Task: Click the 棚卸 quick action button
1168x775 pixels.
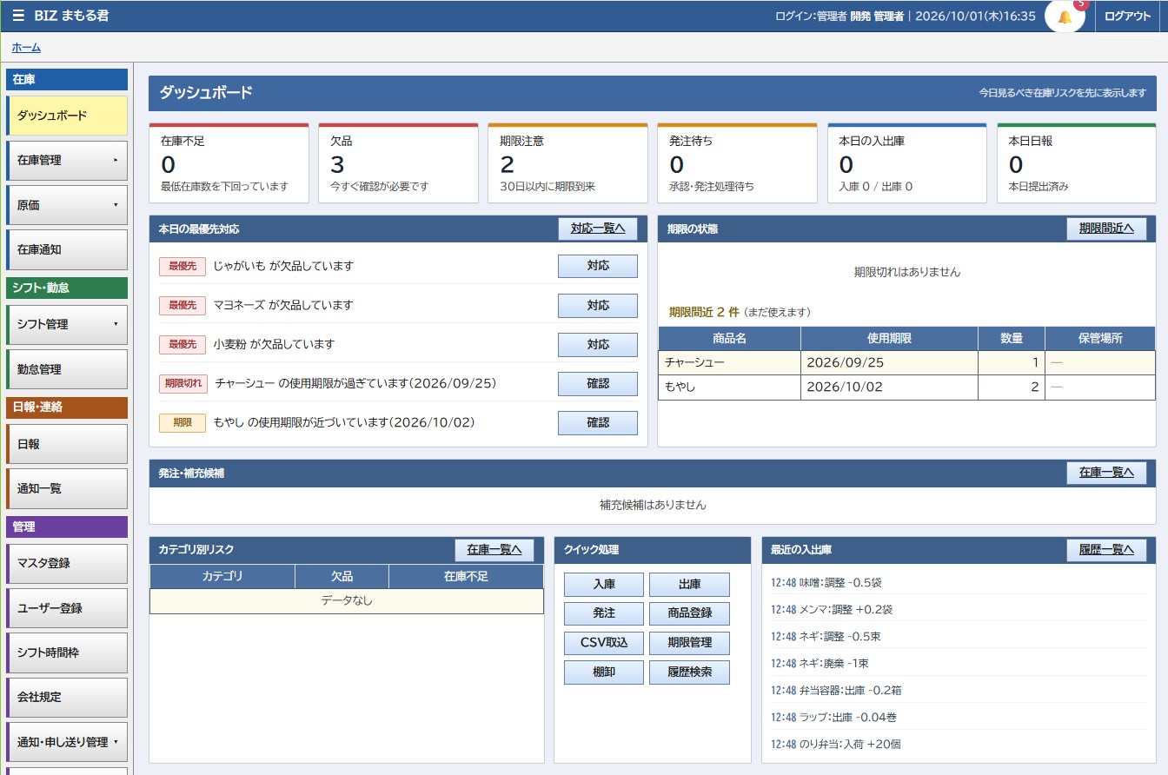Action: (x=604, y=672)
